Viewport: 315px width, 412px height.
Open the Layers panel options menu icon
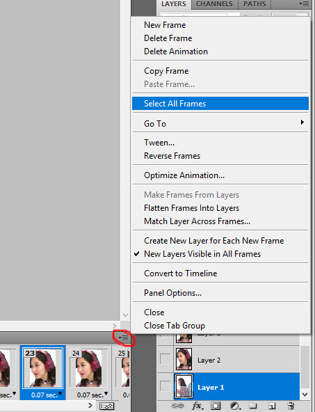pyautogui.click(x=304, y=4)
